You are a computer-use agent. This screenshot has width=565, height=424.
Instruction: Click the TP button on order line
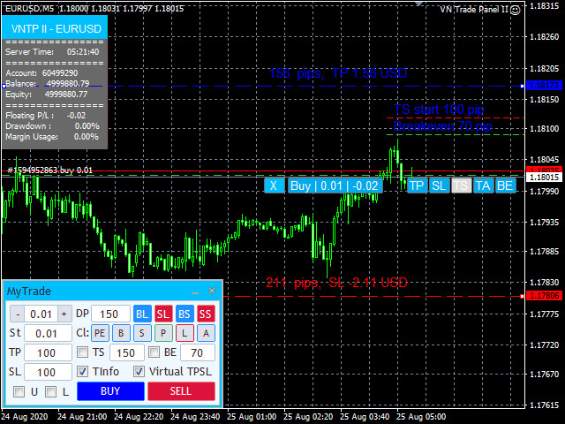[417, 185]
